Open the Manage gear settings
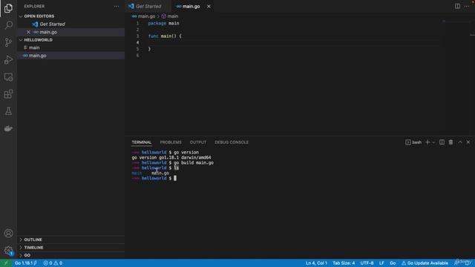 click(8, 251)
